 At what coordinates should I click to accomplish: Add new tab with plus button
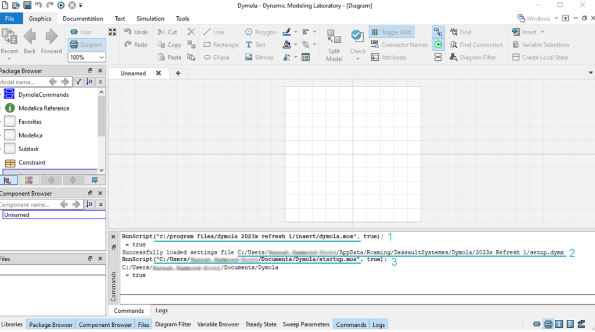178,74
